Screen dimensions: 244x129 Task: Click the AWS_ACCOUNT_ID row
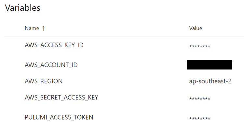tap(124, 65)
